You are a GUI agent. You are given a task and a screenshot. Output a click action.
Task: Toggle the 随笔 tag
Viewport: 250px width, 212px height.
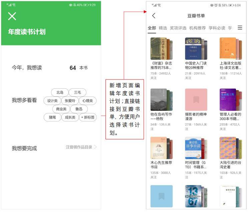pos(52,117)
